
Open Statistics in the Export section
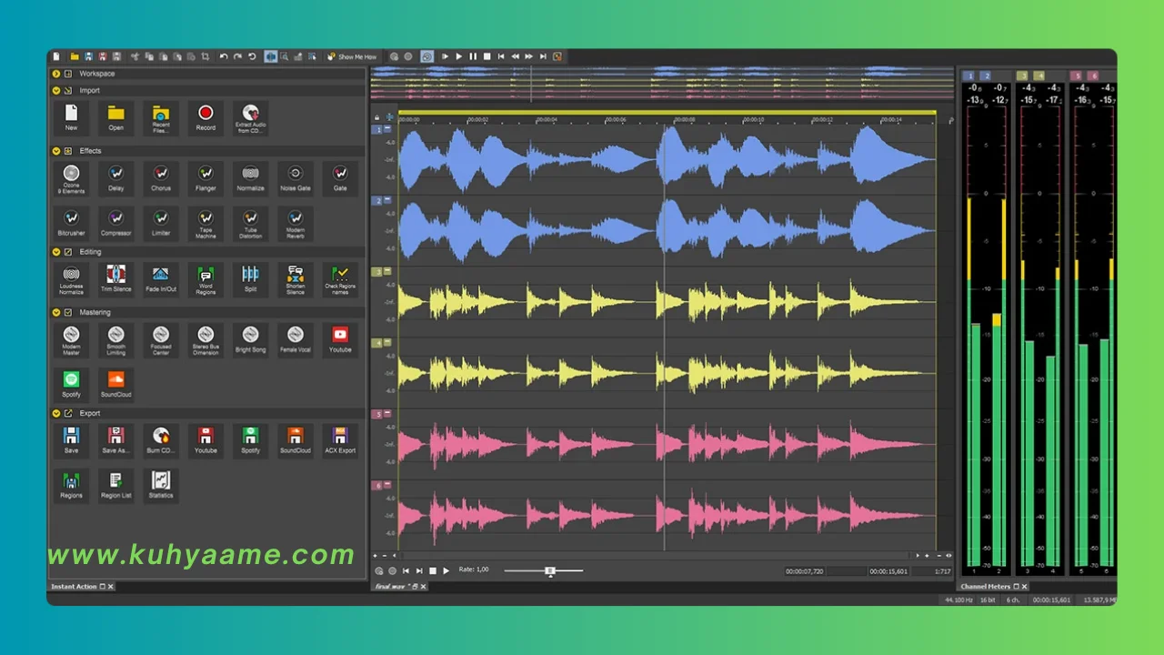pyautogui.click(x=161, y=485)
